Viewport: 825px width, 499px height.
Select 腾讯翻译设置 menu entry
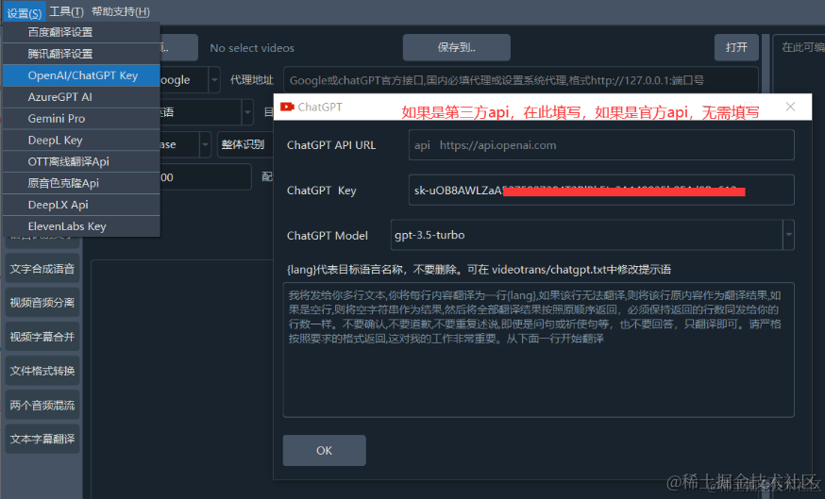[81, 54]
